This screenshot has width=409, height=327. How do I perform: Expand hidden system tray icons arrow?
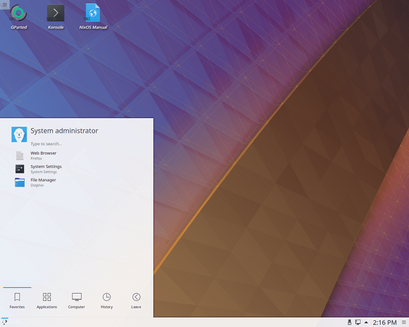coord(366,323)
